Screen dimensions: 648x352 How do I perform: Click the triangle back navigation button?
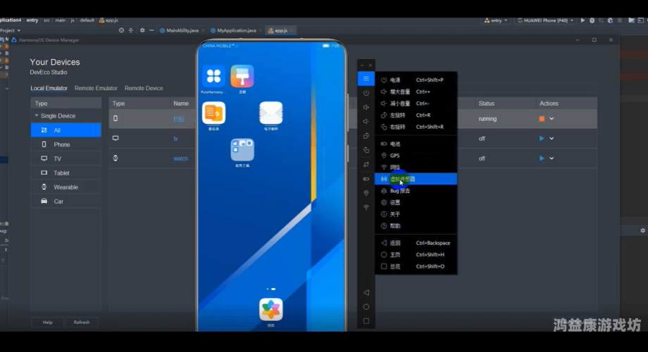pos(366,292)
